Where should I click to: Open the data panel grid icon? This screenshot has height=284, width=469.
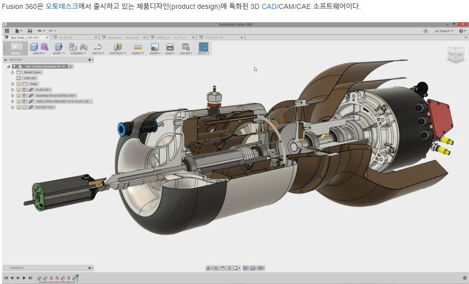[x=7, y=31]
